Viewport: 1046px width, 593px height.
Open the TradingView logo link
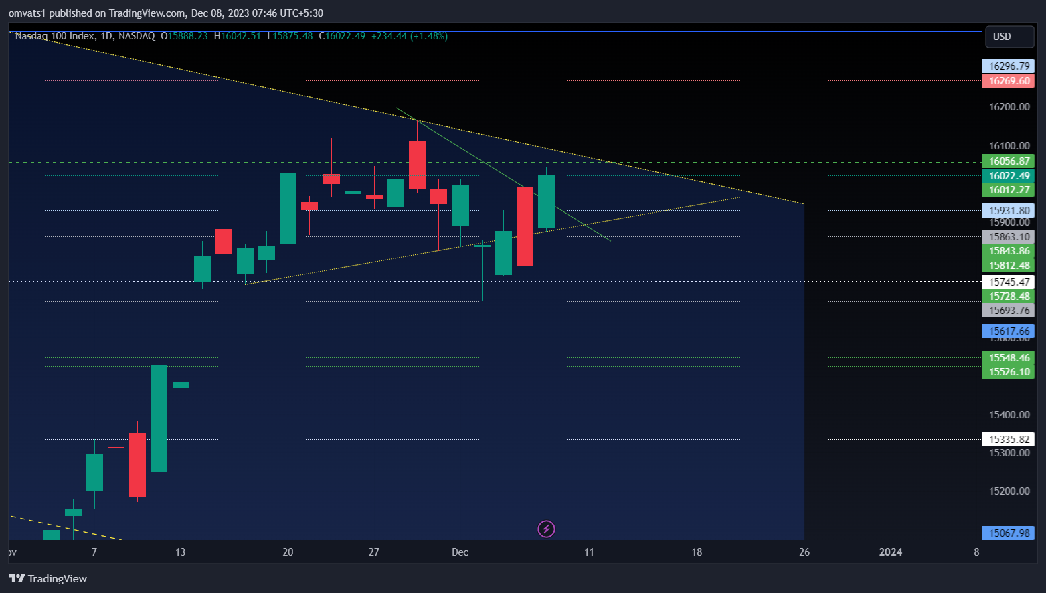pyautogui.click(x=48, y=578)
